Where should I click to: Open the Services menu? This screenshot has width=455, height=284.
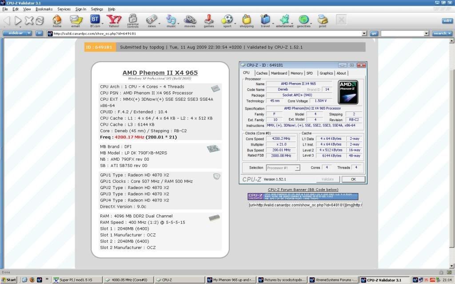(64, 9)
